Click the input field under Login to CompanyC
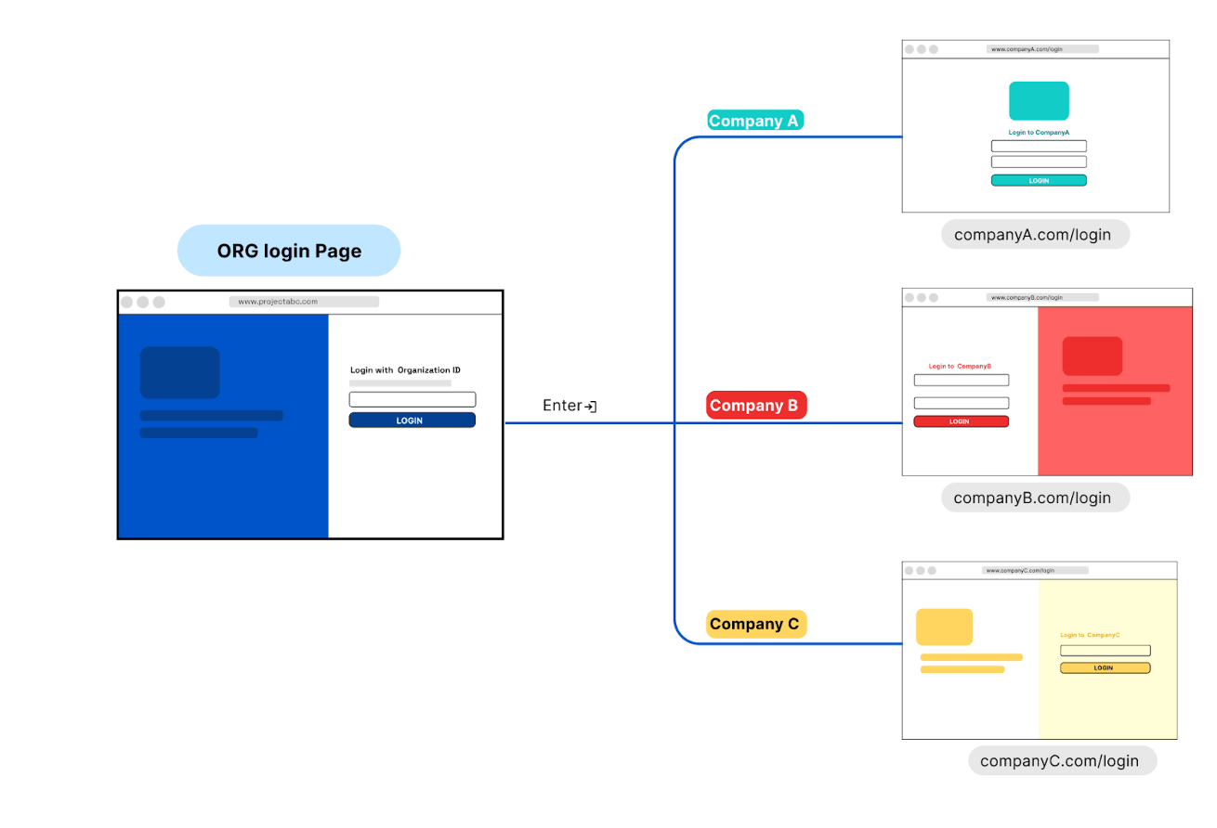The image size is (1217, 828). (x=1105, y=651)
